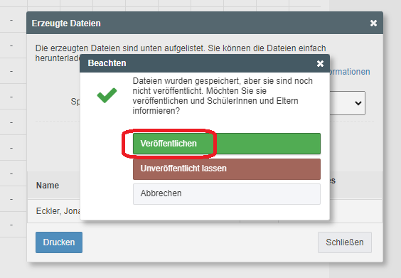Choose Unveröffentlicht lassen
The width and height of the screenshot is (401, 278).
tap(227, 169)
